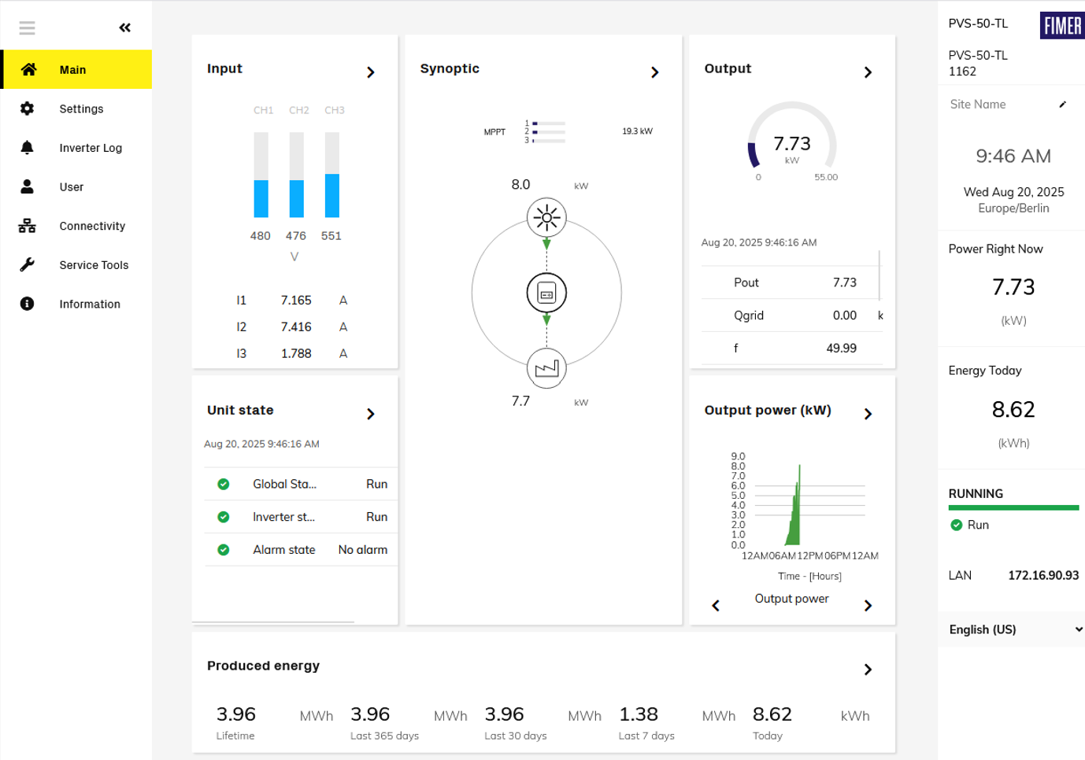The image size is (1085, 760).
Task: Click the hamburger menu icon
Action: click(27, 28)
